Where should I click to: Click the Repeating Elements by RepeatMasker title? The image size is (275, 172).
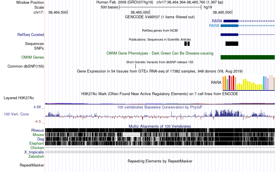point(160,161)
